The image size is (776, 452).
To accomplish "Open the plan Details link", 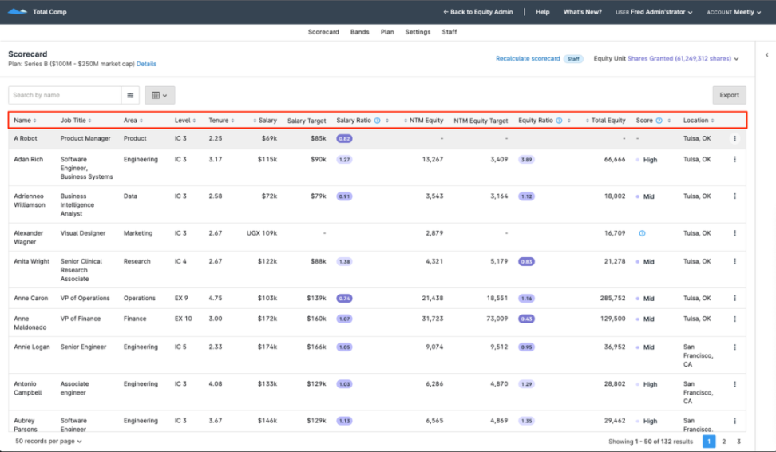I will click(146, 64).
